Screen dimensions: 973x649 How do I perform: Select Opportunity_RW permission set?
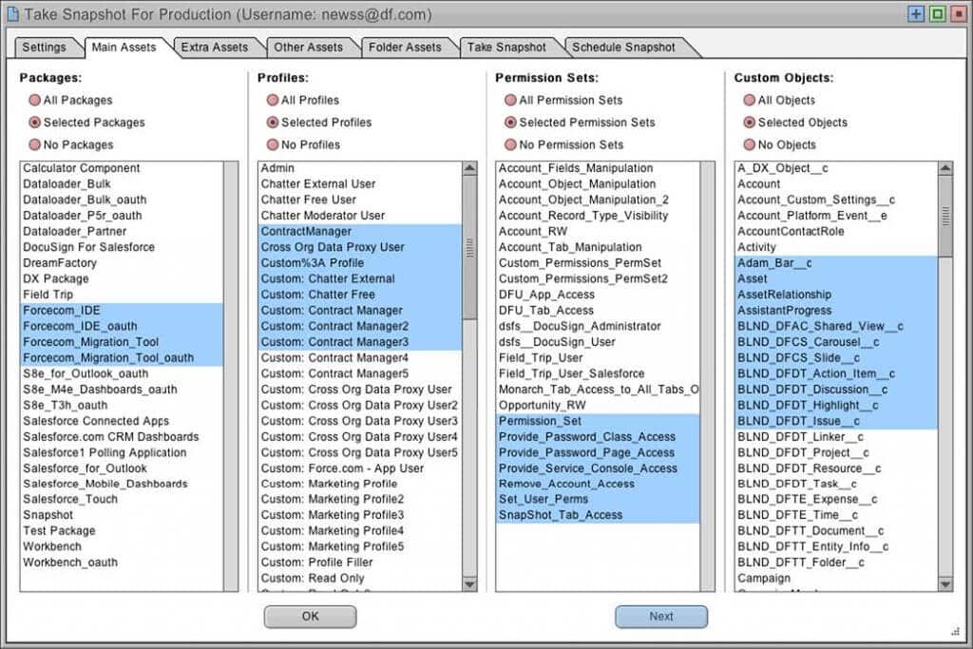(598, 405)
